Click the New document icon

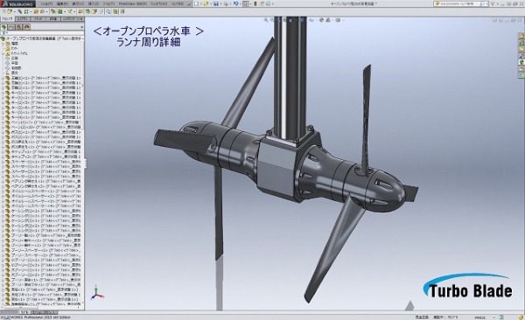(197, 3)
